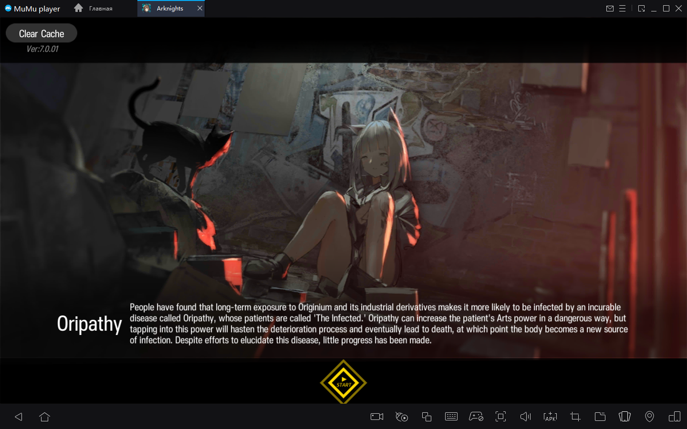
Task: Toggle fullscreen mode icon
Action: (500, 417)
